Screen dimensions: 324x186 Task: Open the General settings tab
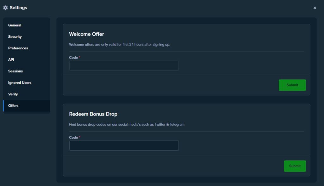pos(15,25)
